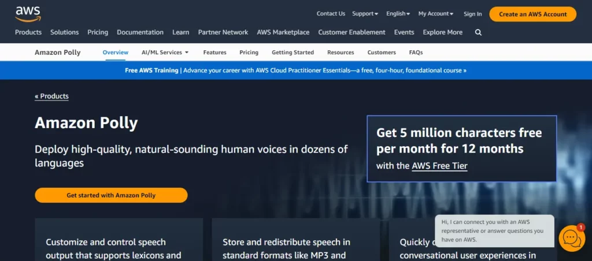Open the FAQs tab

[x=416, y=53]
